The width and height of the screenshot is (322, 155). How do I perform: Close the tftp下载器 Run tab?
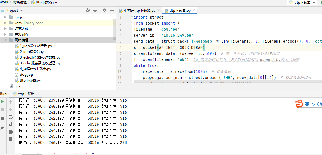pyautogui.click(x=38, y=94)
